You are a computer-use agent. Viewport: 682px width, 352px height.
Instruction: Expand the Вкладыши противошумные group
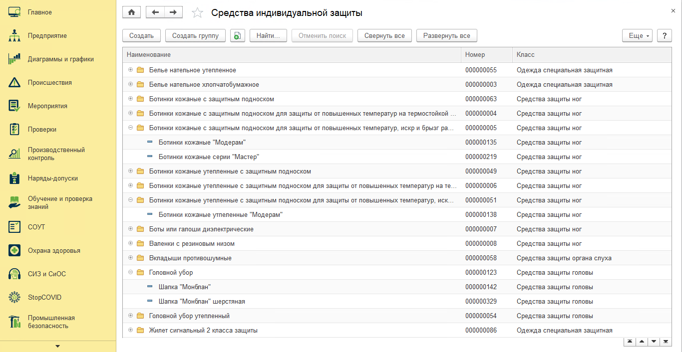click(x=131, y=258)
